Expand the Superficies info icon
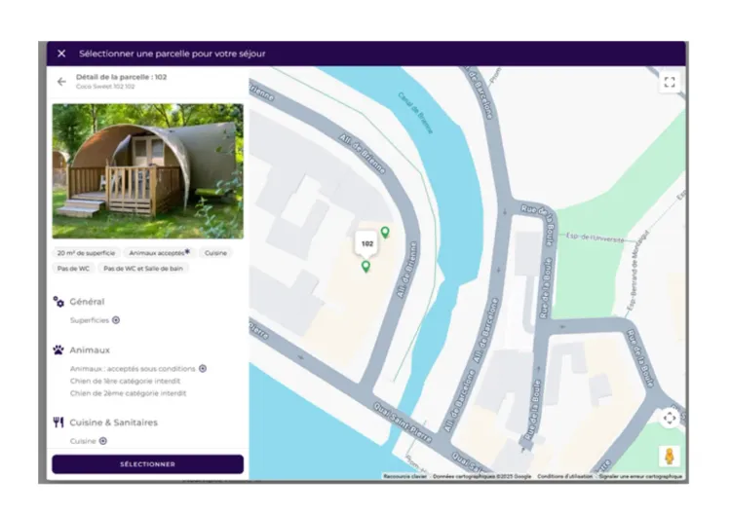 click(x=116, y=320)
